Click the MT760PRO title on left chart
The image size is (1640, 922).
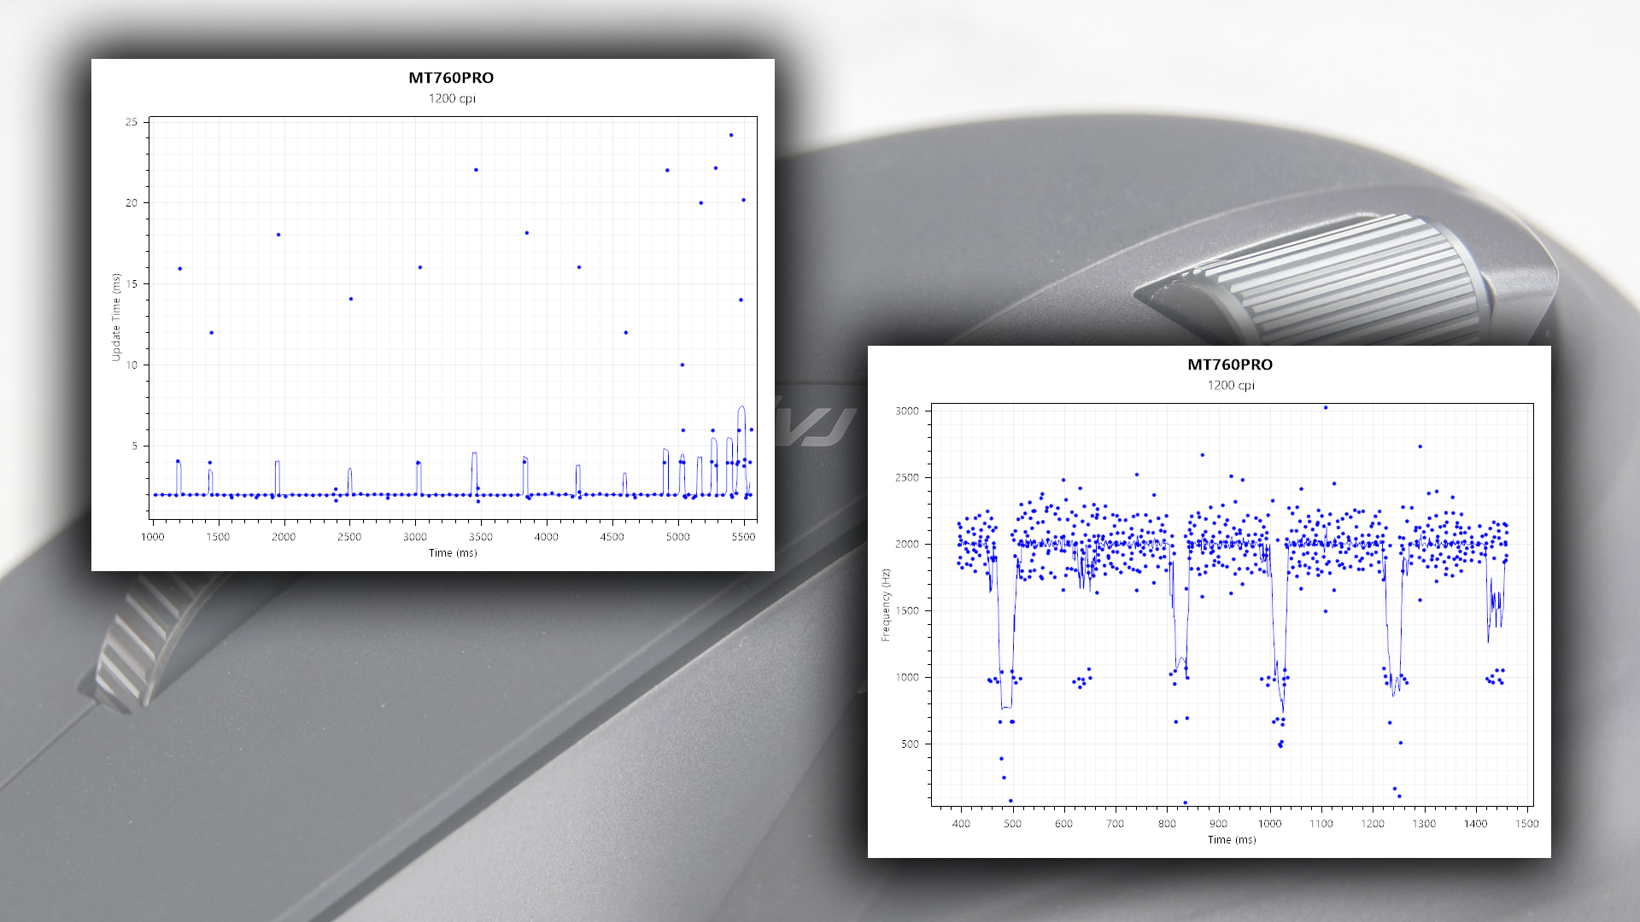tap(451, 78)
